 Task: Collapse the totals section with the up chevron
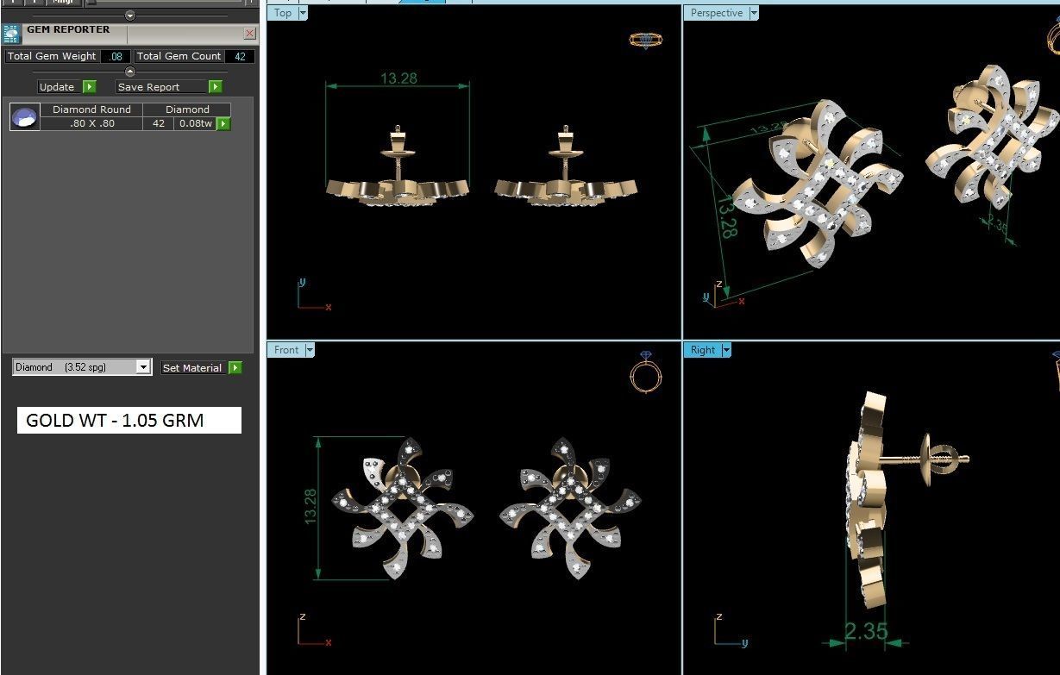pyautogui.click(x=129, y=72)
